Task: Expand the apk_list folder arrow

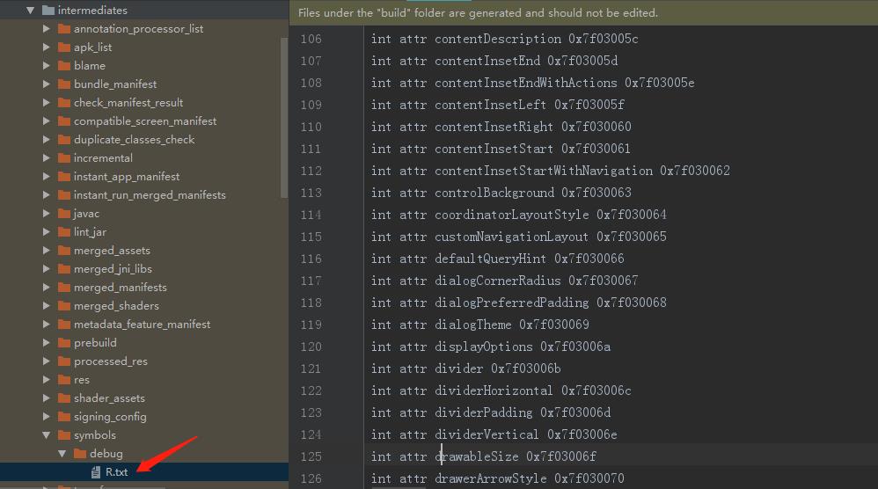Action: coord(47,47)
